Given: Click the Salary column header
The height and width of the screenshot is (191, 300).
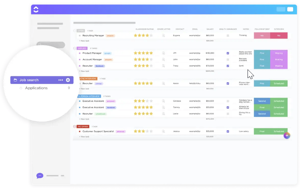Looking at the screenshot, I should click(x=210, y=29).
